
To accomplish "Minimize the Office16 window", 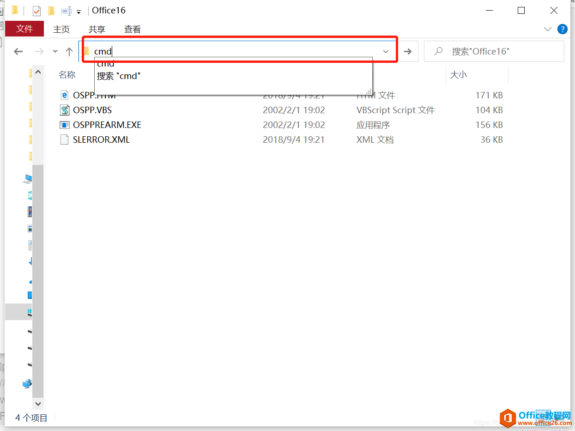I will (489, 10).
